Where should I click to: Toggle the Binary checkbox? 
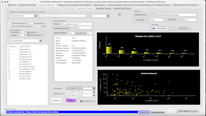coord(40,26)
